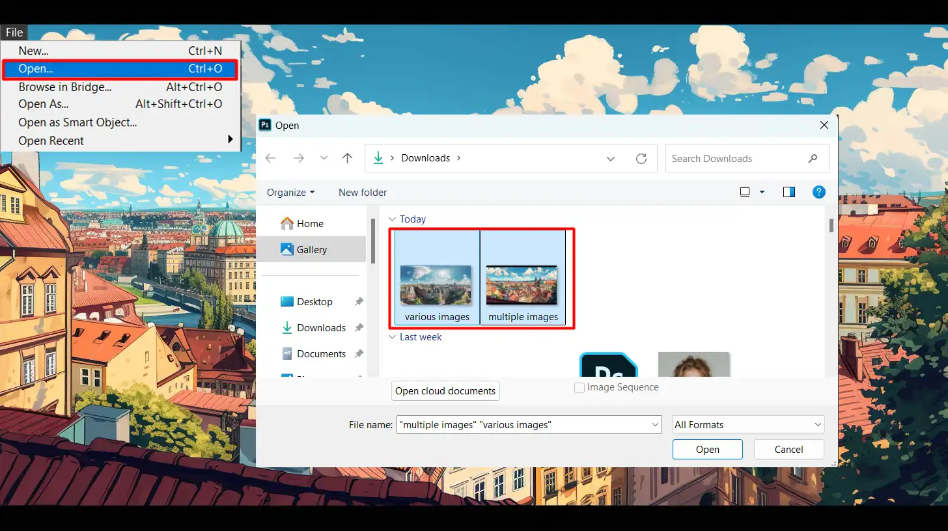Screen dimensions: 948x531
Task: Click the Cancel button
Action: 788,449
